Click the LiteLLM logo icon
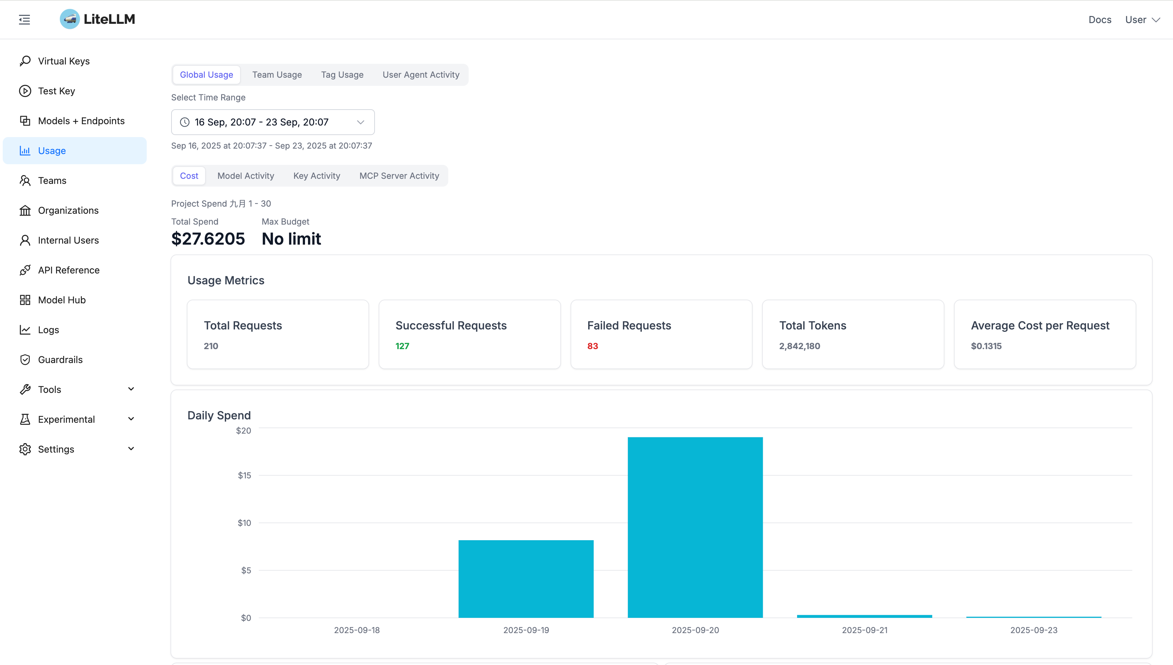1173x665 pixels. [x=70, y=19]
